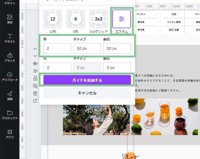The height and width of the screenshot is (159, 200).
Task: Select the 描画 (Draw) tool
Action: [10, 96]
